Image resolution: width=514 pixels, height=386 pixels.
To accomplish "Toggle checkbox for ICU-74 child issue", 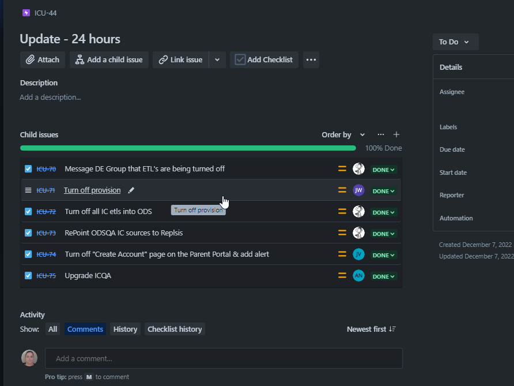I will [x=28, y=254].
